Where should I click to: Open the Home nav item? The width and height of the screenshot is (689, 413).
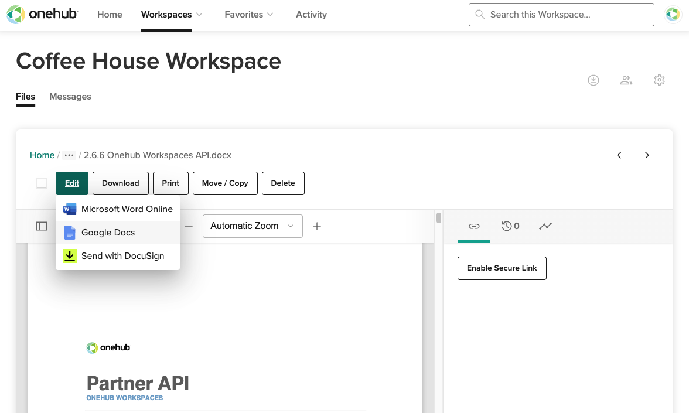[110, 15]
